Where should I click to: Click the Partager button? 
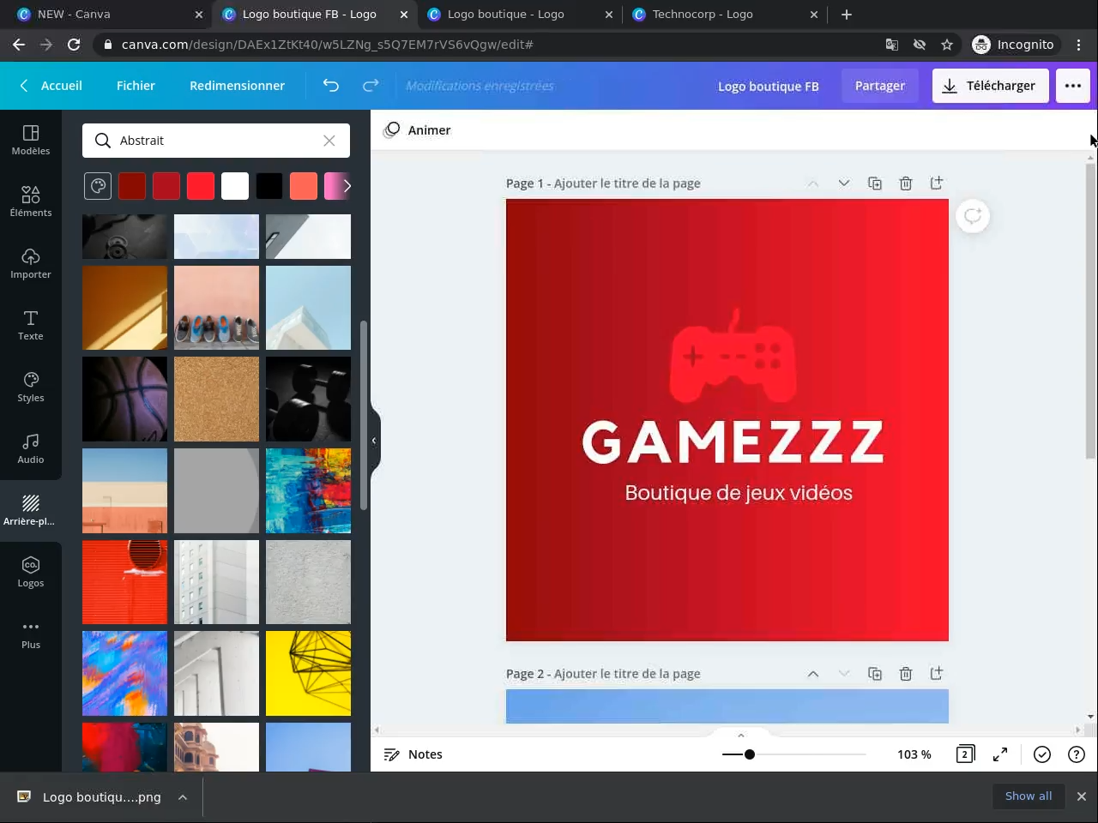point(880,86)
